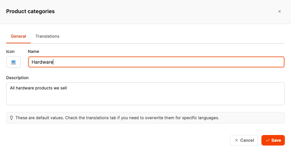Click the Icon field label

10,51
